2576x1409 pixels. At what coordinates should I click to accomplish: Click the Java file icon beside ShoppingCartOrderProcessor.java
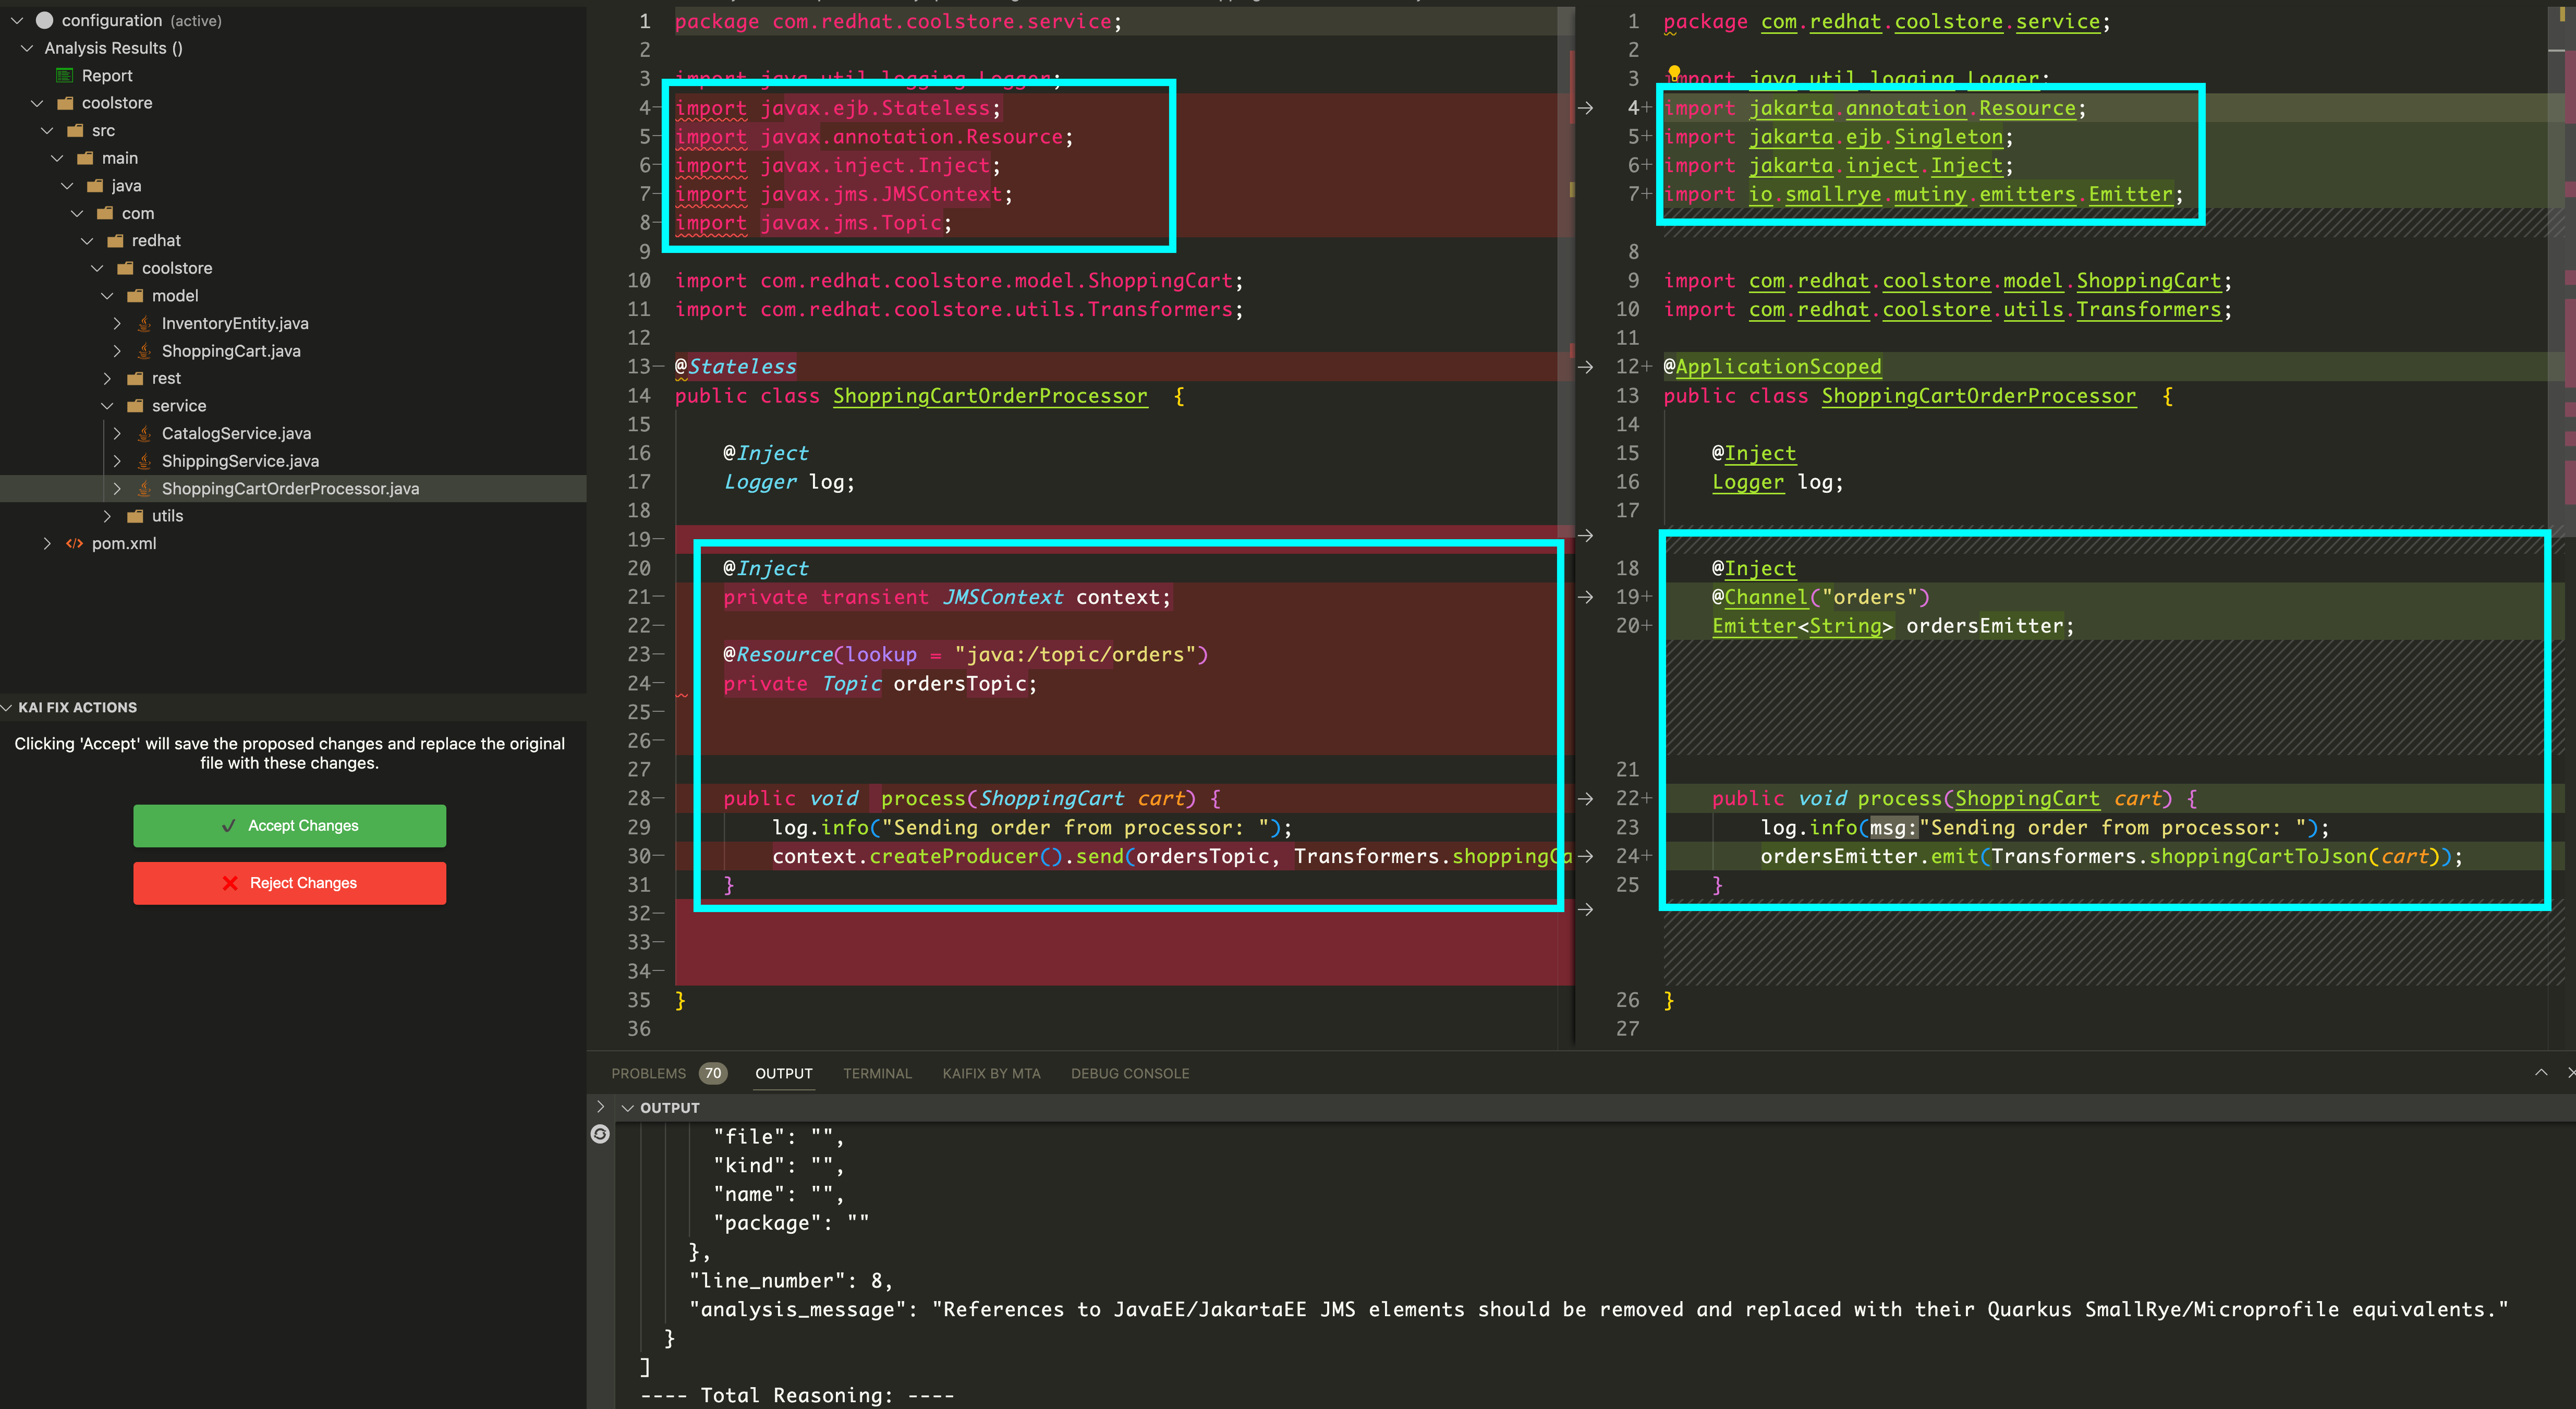pyautogui.click(x=145, y=488)
